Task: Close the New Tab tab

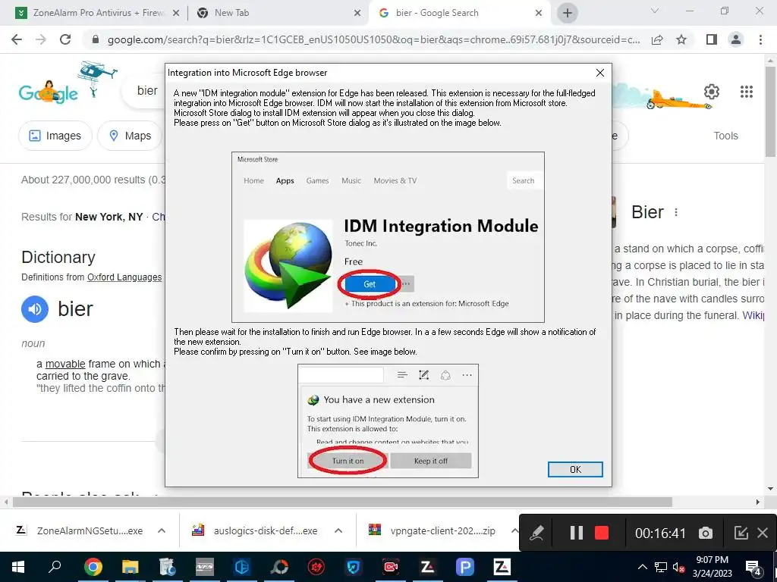Action: (357, 14)
